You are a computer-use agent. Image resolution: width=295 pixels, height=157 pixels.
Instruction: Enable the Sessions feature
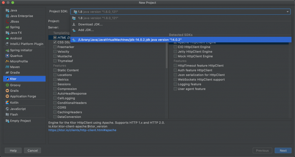tap(55, 84)
